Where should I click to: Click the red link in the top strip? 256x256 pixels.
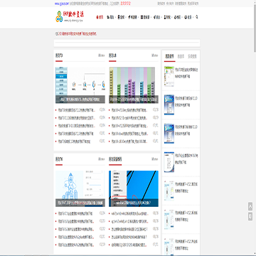tap(126, 4)
